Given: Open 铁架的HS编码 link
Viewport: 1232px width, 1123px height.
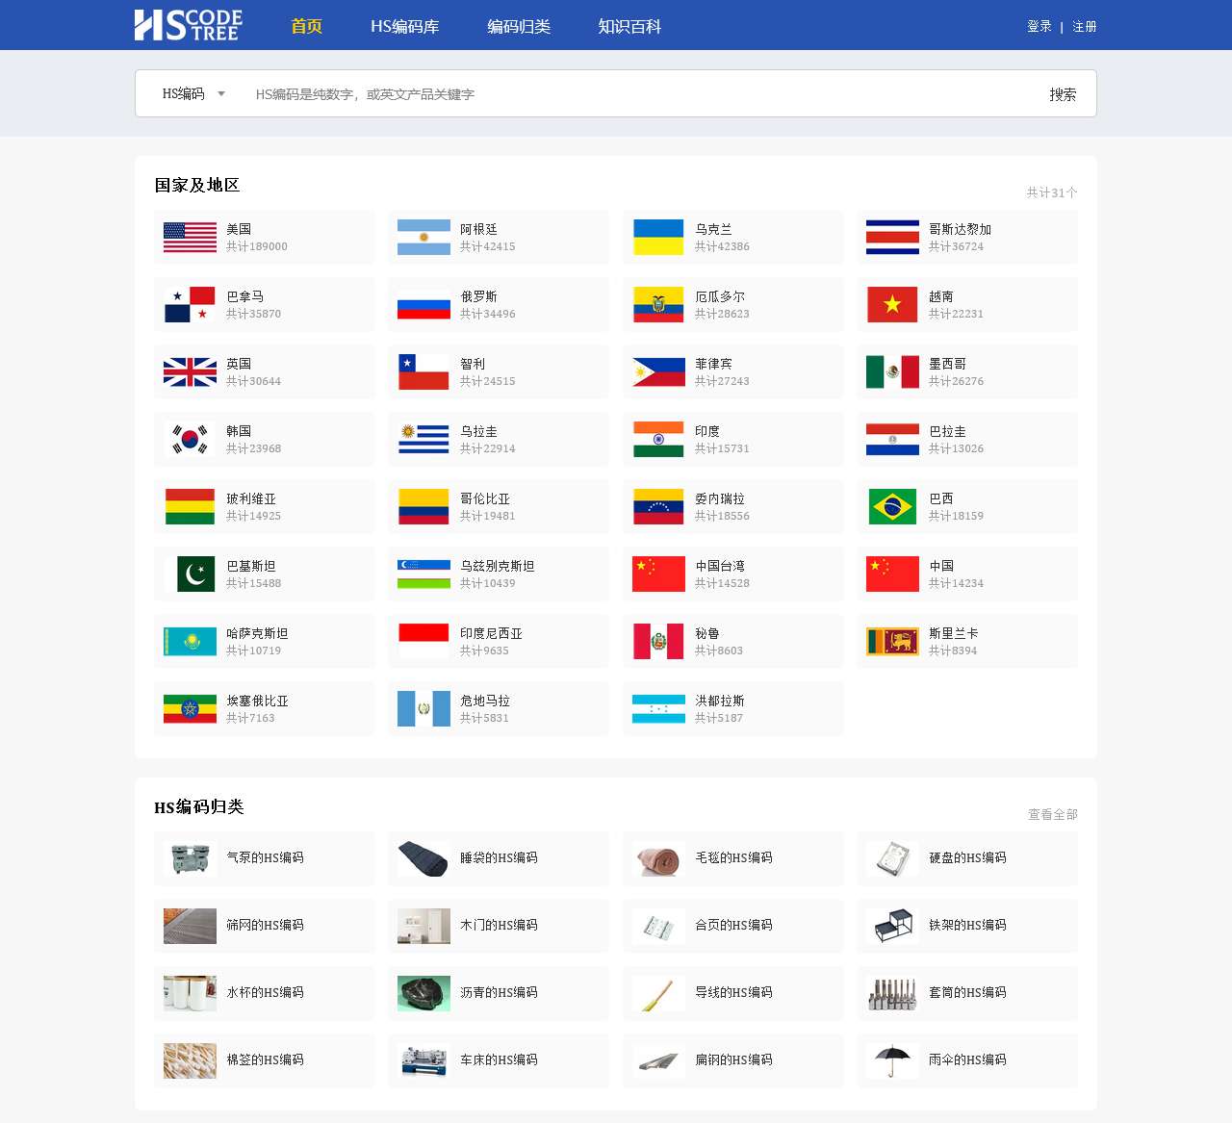Looking at the screenshot, I should 967,925.
